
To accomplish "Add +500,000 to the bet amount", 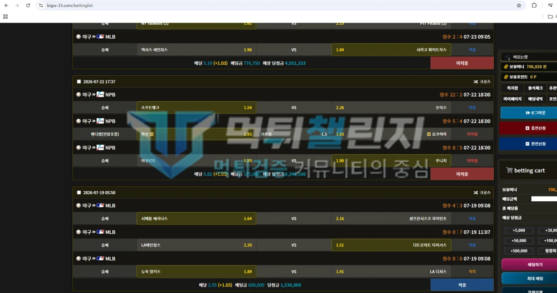I will point(519,251).
